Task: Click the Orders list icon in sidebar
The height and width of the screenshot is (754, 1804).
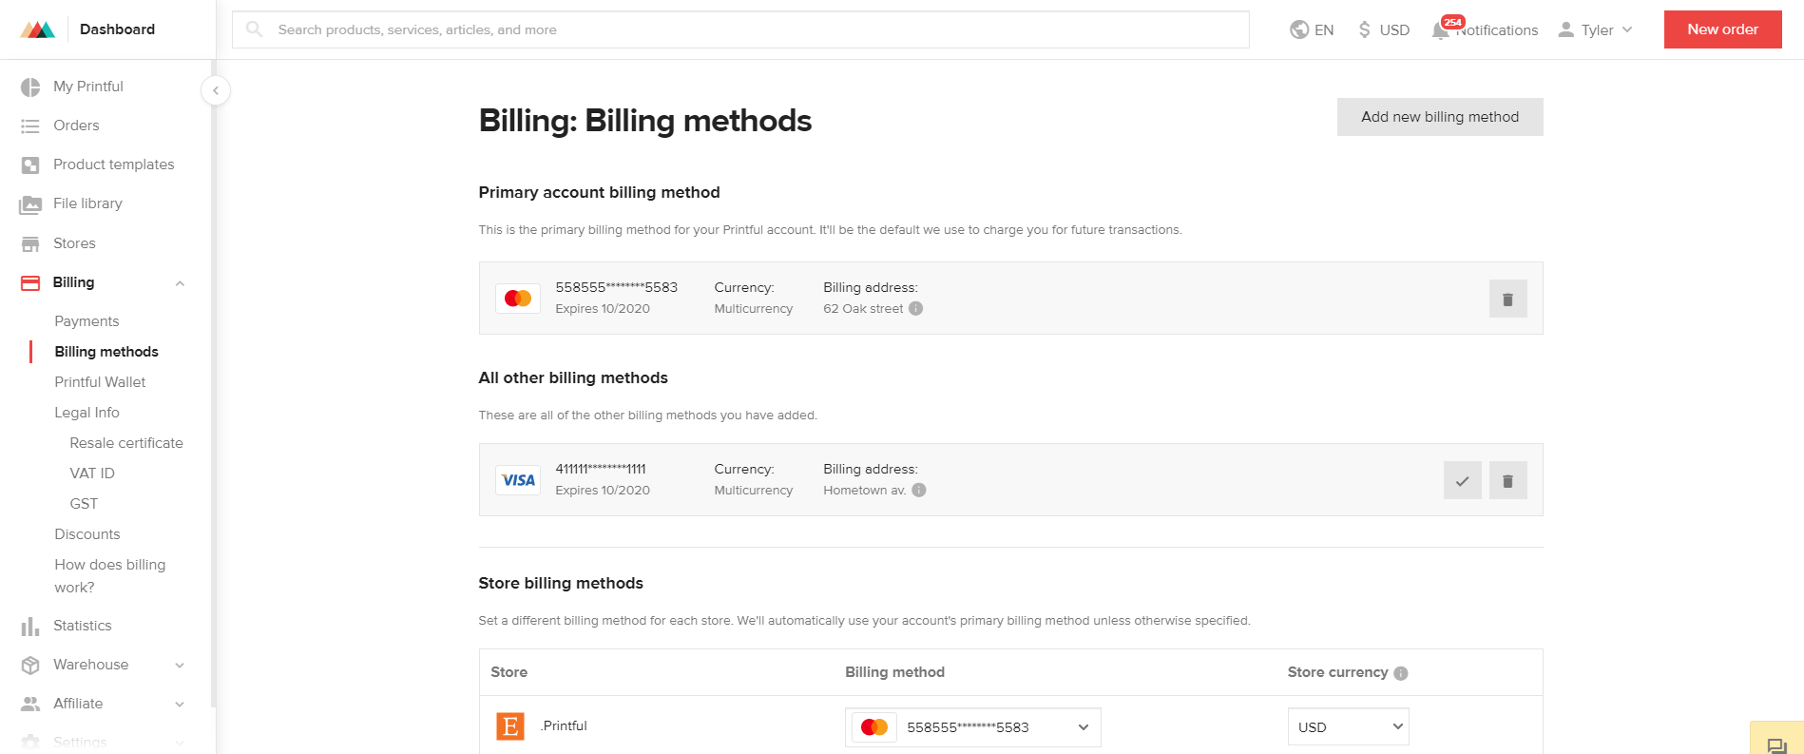Action: pyautogui.click(x=30, y=126)
